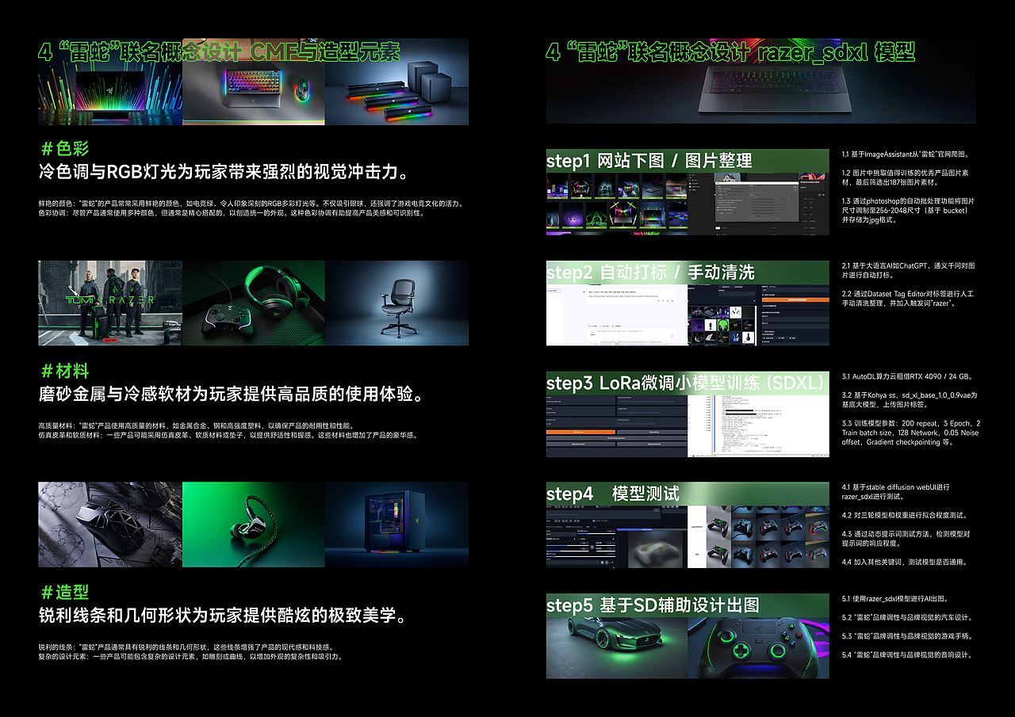This screenshot has width=1015, height=717.
Task: Select the soundbar and subwoofer speakers image
Action: [x=396, y=82]
